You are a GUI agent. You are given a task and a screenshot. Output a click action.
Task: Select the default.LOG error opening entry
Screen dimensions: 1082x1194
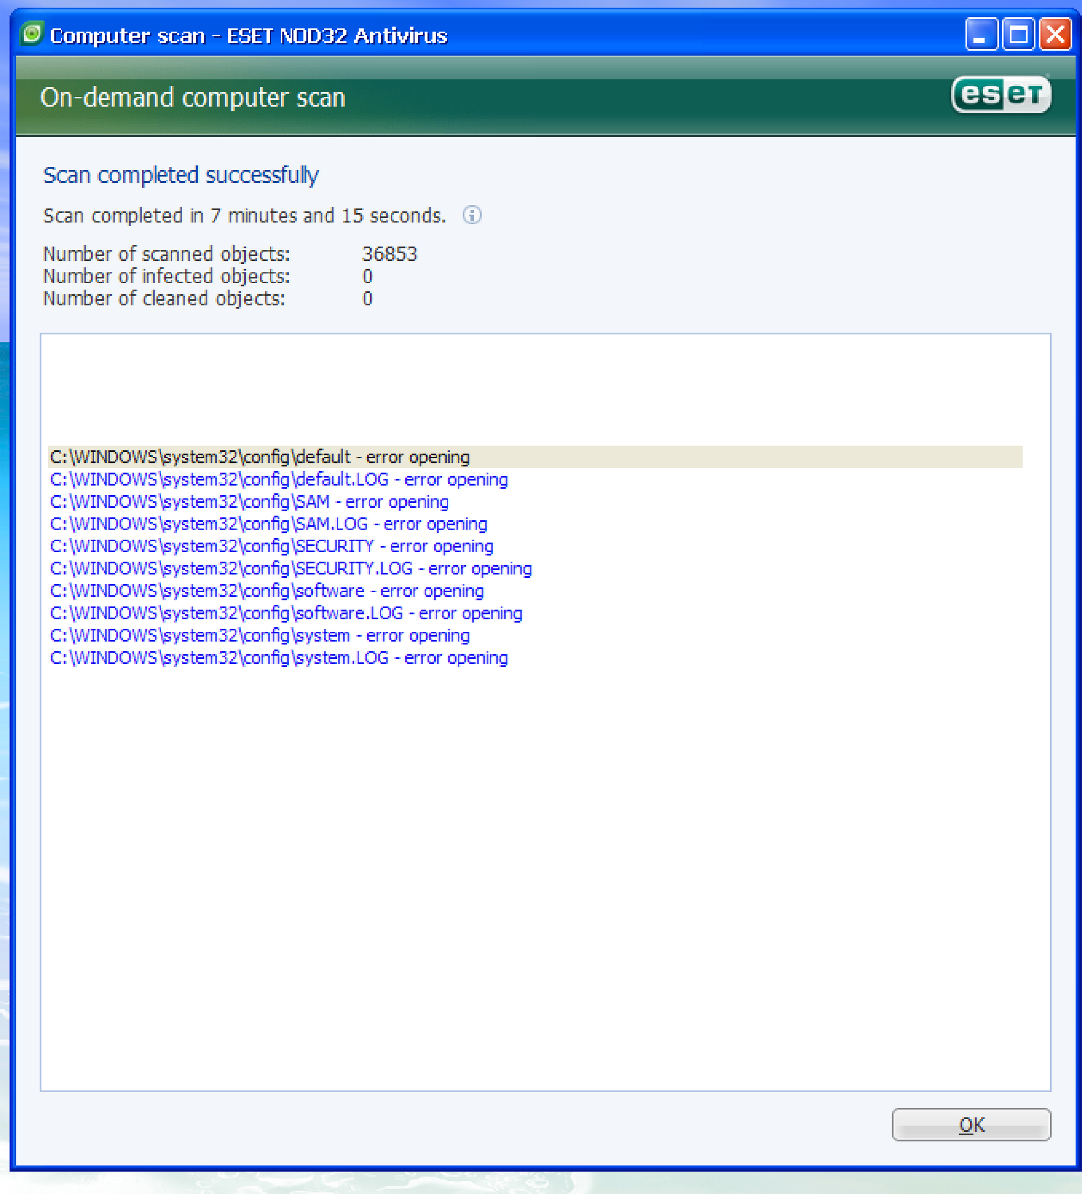click(278, 480)
